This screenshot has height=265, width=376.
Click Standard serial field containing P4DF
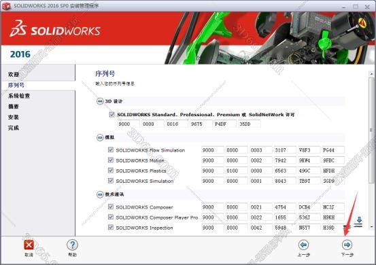(x=225, y=124)
